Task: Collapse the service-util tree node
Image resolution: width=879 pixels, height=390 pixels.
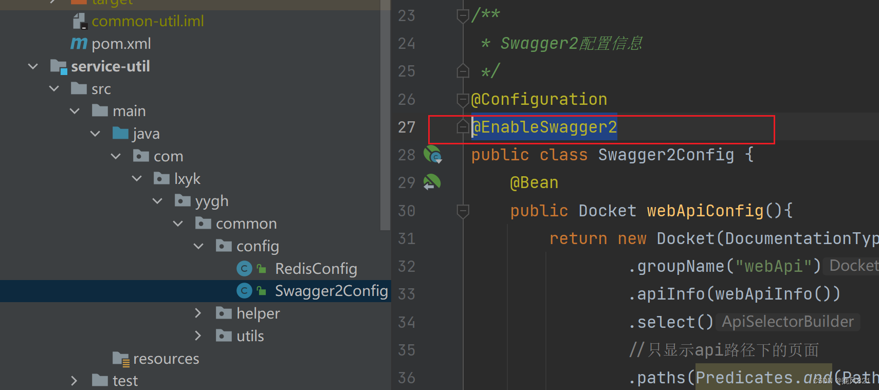Action: (x=32, y=66)
